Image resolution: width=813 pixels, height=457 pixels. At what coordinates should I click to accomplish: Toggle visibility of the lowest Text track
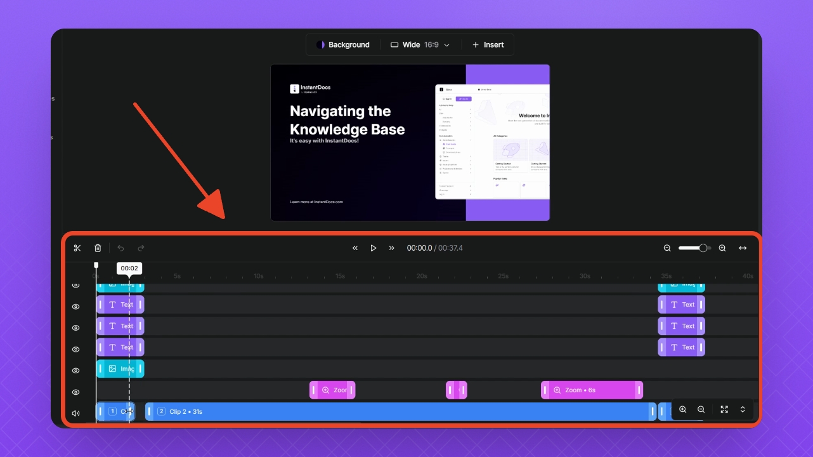point(76,350)
